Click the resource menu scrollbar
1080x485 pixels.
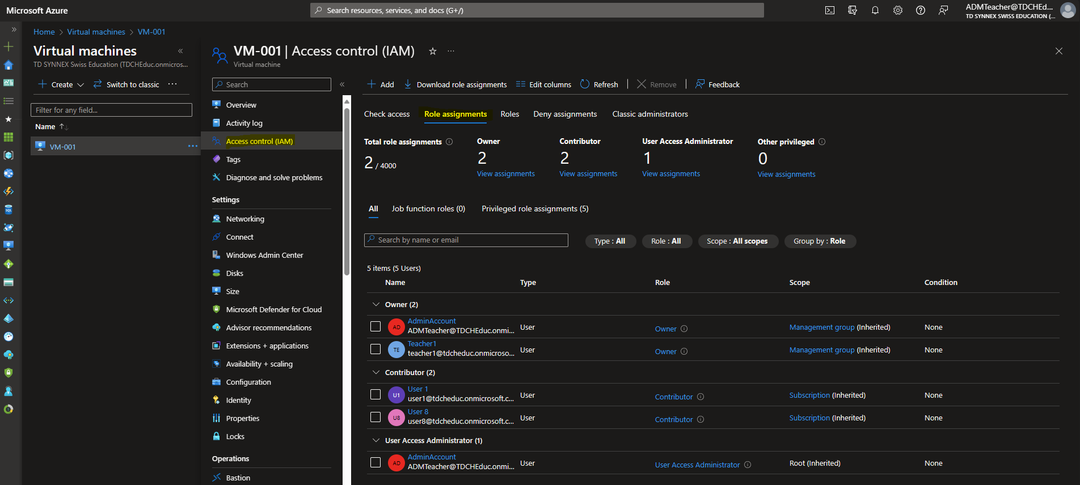(x=347, y=190)
